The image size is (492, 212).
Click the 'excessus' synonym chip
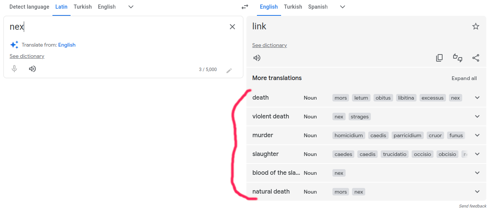(432, 98)
